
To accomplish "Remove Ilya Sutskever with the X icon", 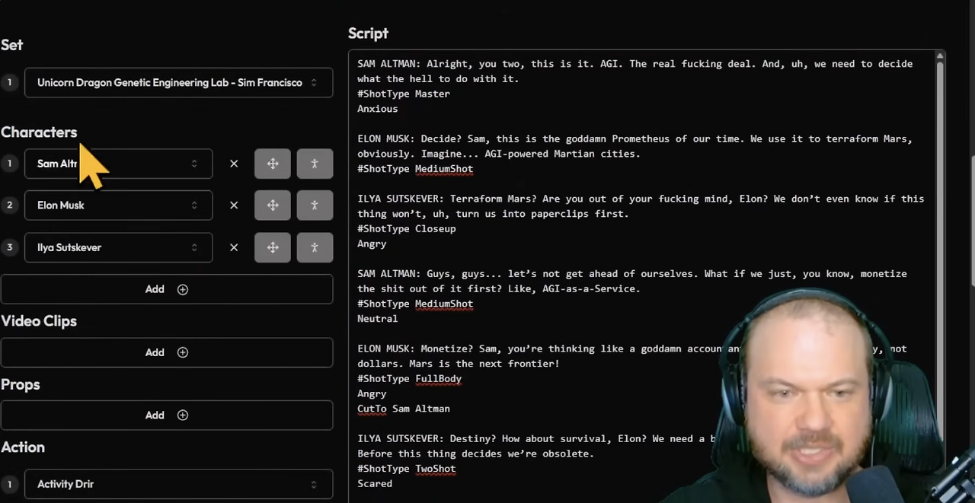I will (x=234, y=247).
